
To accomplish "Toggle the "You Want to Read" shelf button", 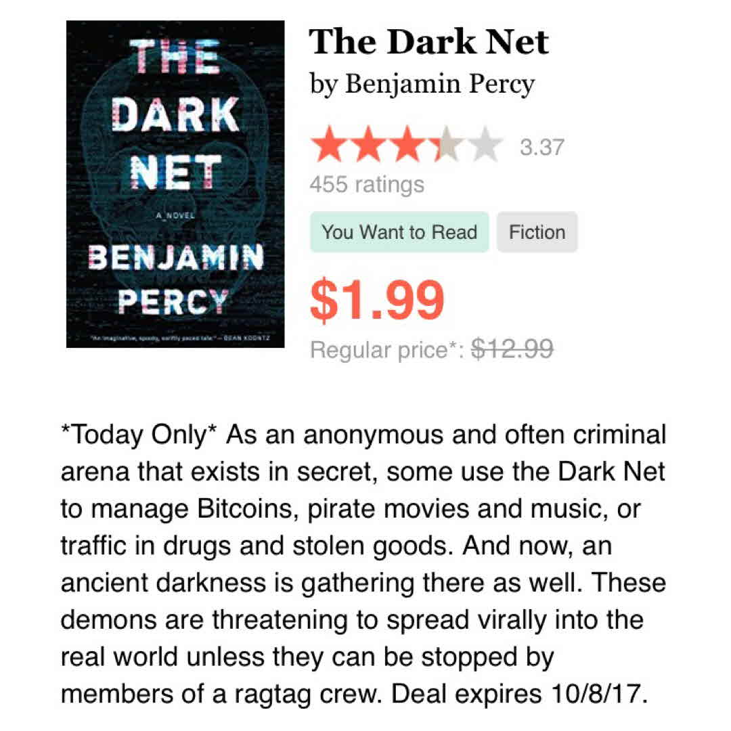I will click(399, 232).
